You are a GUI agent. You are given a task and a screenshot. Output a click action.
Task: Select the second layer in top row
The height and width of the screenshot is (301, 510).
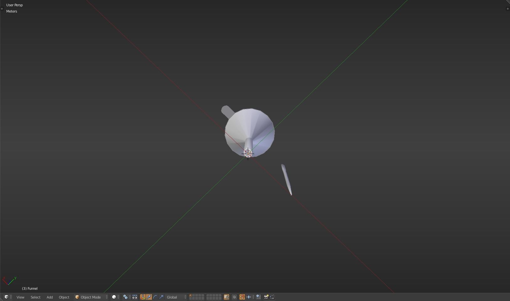click(194, 295)
